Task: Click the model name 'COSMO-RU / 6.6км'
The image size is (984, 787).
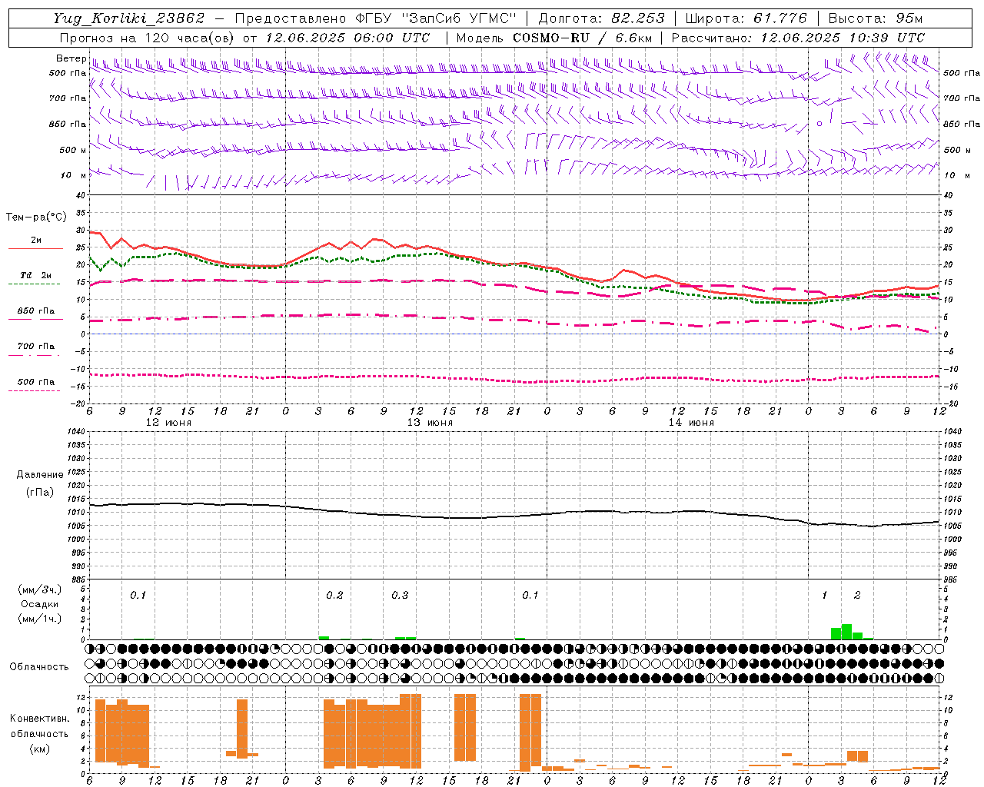Action: click(582, 38)
